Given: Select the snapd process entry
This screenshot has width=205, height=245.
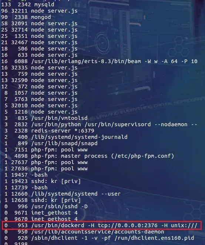Looking at the screenshot, I should click(51, 143).
